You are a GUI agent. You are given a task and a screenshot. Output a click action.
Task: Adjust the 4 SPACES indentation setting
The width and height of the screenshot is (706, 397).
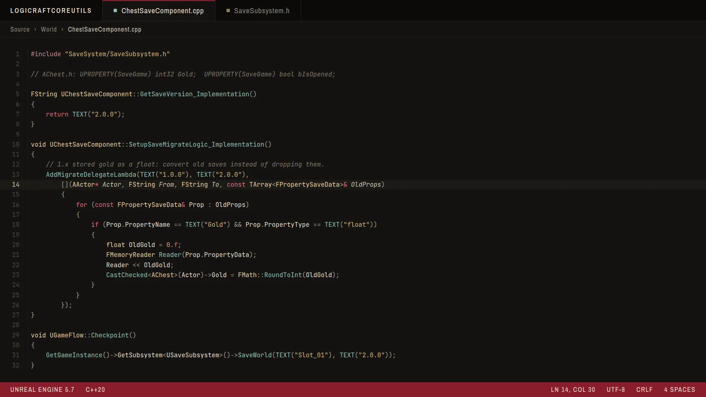click(x=680, y=390)
